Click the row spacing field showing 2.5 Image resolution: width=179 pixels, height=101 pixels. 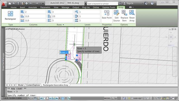(62, 16)
